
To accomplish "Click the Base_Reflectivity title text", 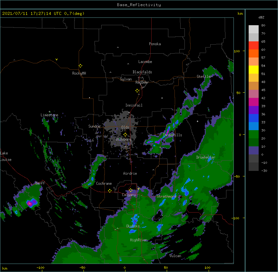I will (139, 5).
